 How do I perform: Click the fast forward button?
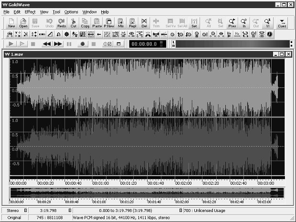(58, 44)
